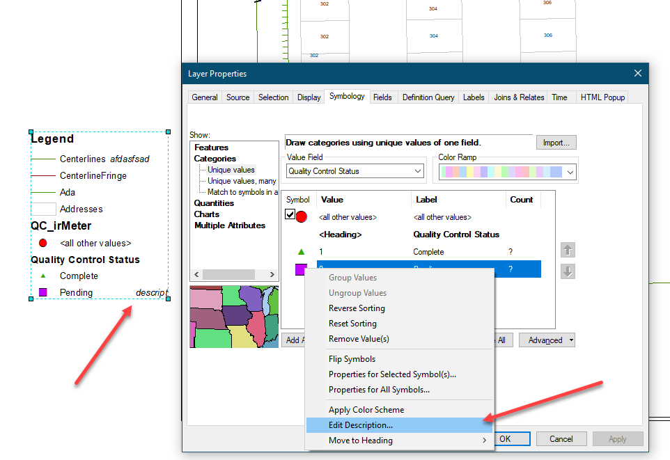Click the red circle symbol for all other values
The height and width of the screenshot is (460, 670).
pyautogui.click(x=299, y=216)
